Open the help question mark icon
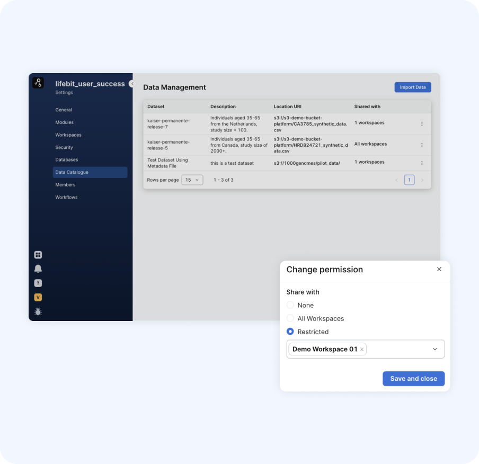The image size is (479, 464). pyautogui.click(x=38, y=283)
